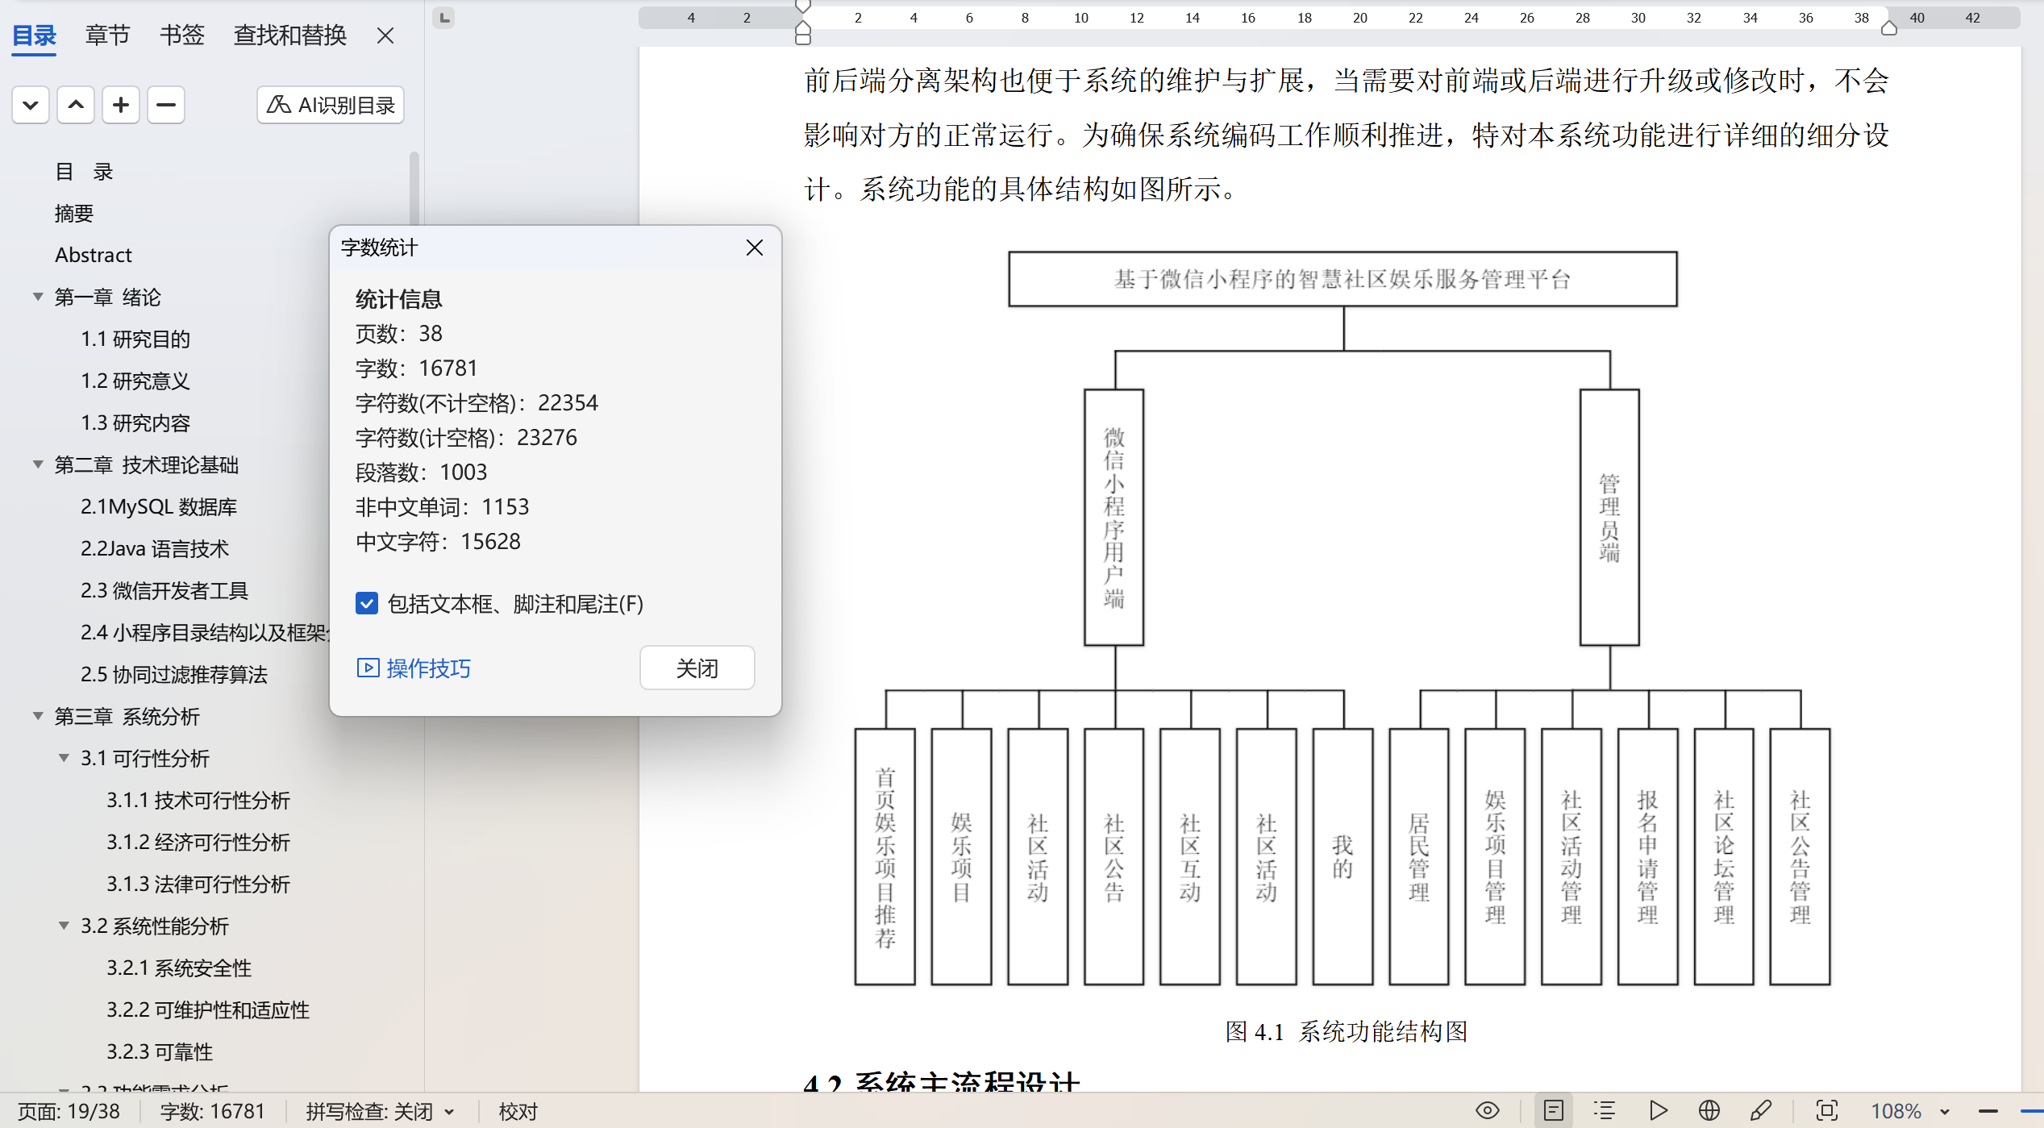Switch to web layout globe icon
Screen dimensions: 2044x1128
point(1709,1111)
